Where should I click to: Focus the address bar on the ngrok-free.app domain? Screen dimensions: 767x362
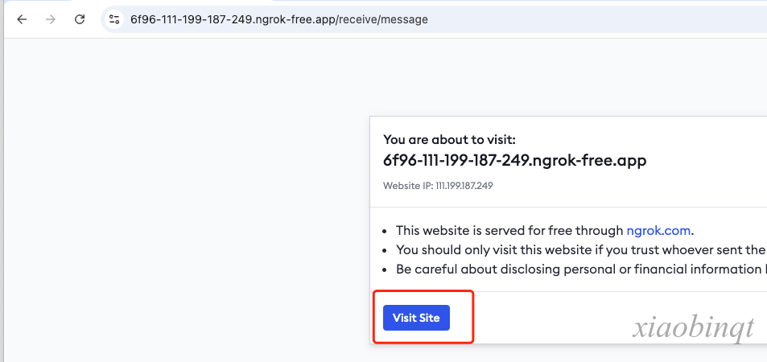233,19
